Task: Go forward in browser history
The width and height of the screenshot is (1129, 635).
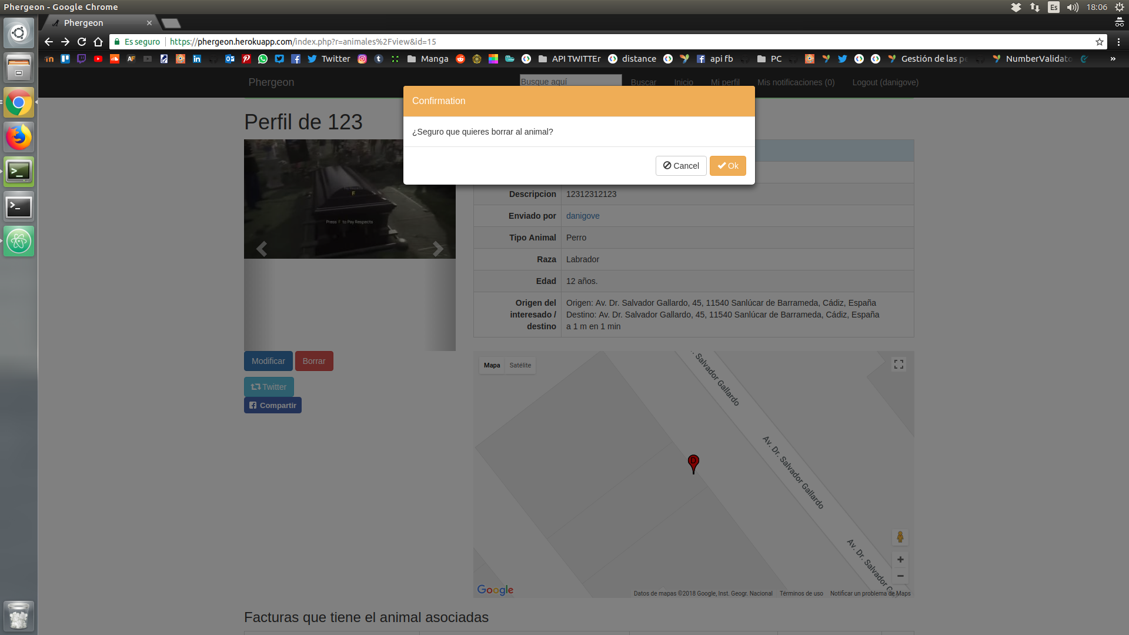Action: pyautogui.click(x=65, y=42)
